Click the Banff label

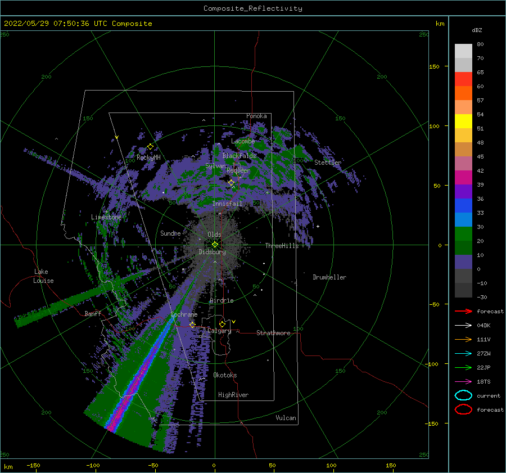click(93, 313)
